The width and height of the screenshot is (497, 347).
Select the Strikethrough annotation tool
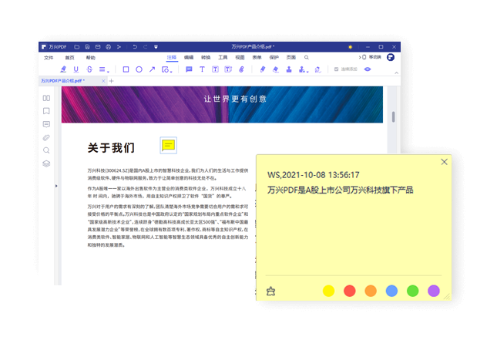pyautogui.click(x=89, y=69)
